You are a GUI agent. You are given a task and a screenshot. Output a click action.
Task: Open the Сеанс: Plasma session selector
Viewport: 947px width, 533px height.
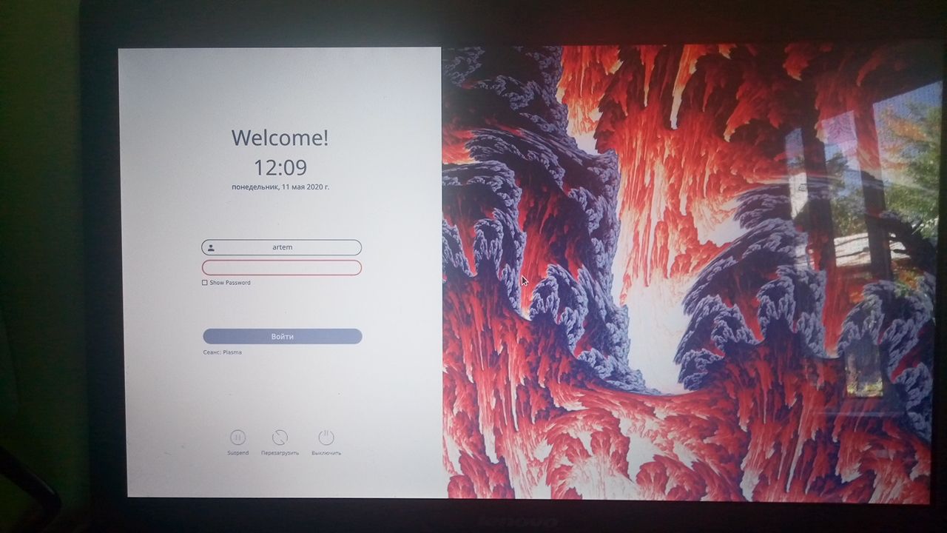click(222, 352)
